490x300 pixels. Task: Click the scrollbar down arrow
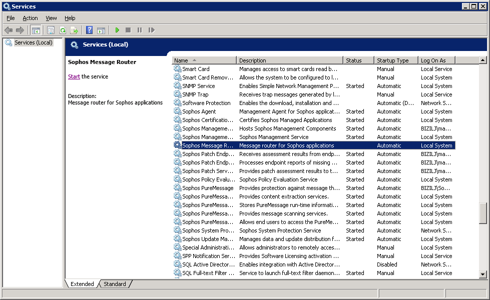click(483, 274)
